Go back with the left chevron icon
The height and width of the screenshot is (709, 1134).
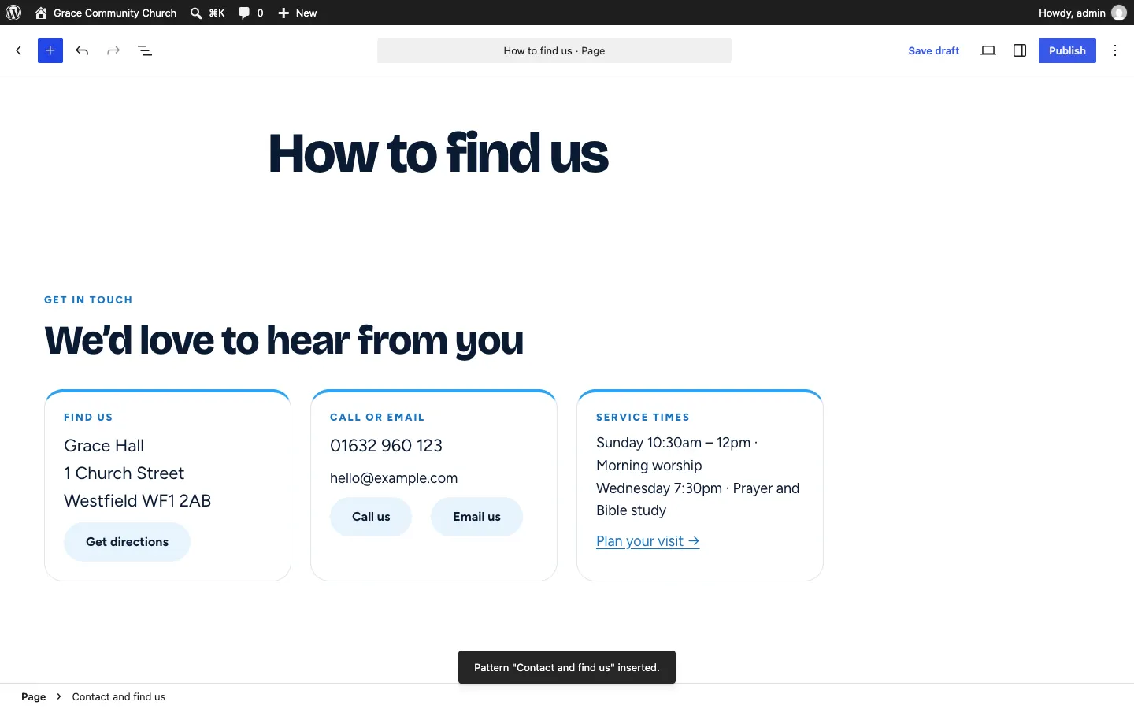19,50
